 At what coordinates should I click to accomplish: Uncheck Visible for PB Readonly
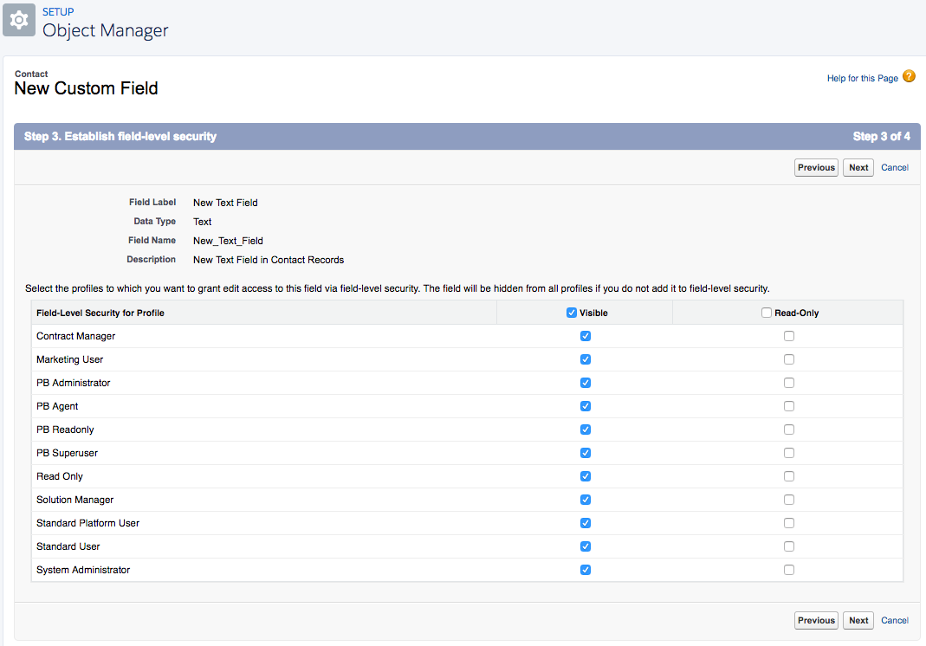pos(585,429)
